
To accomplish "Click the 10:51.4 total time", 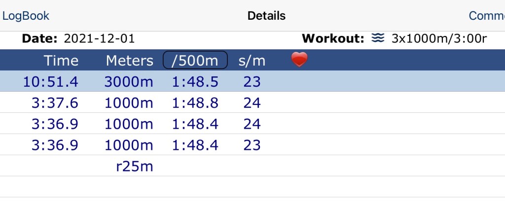I will (50, 81).
